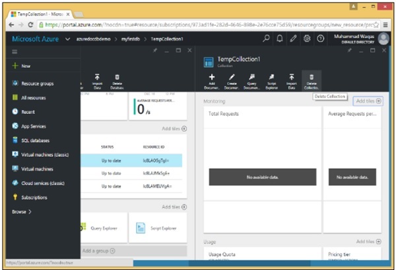
Task: Reload the page in browser
Action: (31, 25)
